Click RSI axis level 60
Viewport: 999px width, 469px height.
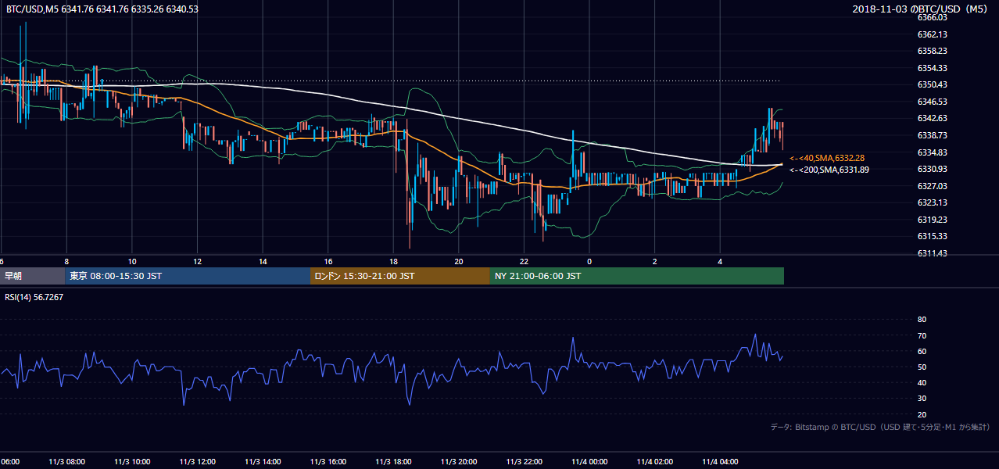coord(922,351)
